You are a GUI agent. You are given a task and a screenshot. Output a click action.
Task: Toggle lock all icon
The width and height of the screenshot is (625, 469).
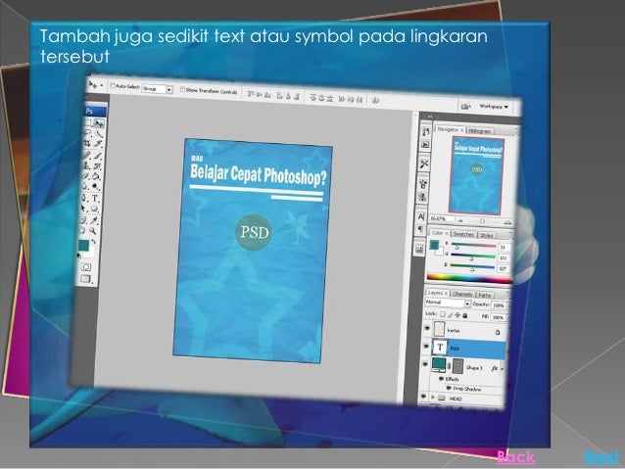coord(464,315)
